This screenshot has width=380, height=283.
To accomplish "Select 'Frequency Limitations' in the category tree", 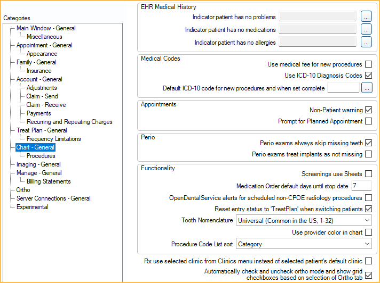I will [x=53, y=139].
